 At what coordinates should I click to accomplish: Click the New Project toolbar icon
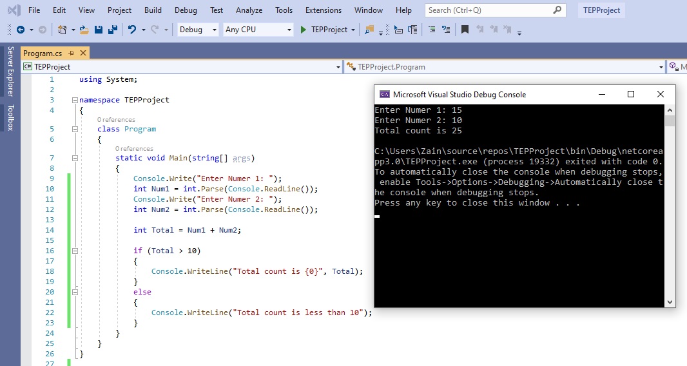click(62, 30)
